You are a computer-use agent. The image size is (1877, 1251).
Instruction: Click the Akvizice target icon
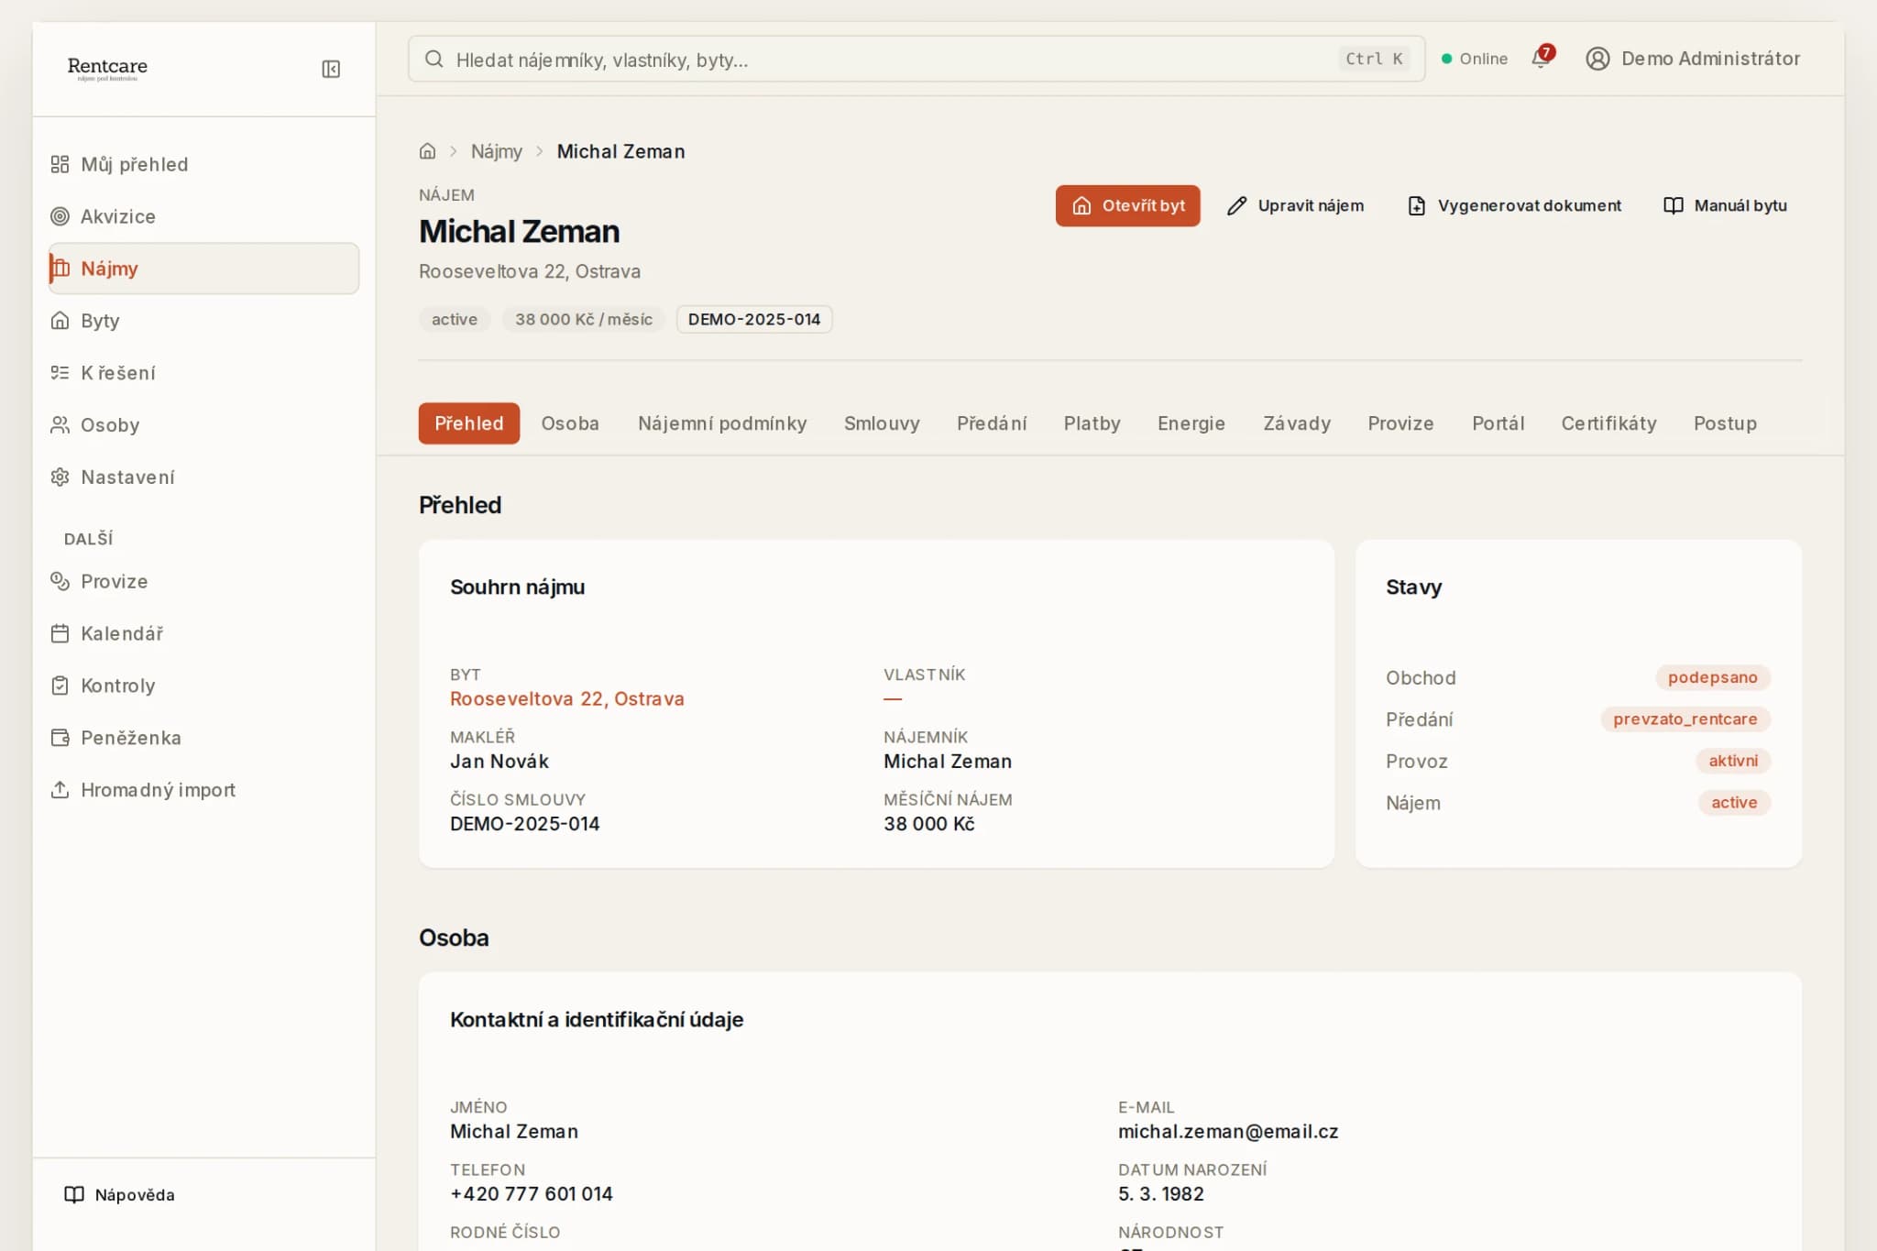[60, 216]
